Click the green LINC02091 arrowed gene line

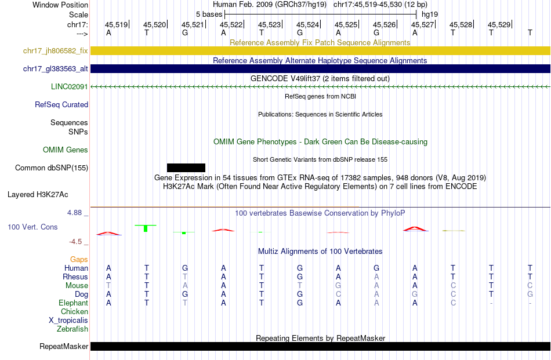click(320, 86)
